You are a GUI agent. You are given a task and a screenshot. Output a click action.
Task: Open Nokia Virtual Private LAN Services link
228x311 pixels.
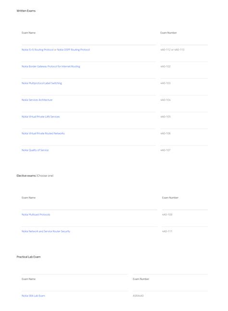pyautogui.click(x=41, y=117)
